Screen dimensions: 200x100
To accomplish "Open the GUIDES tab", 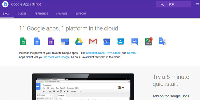I will tap(22, 14).
